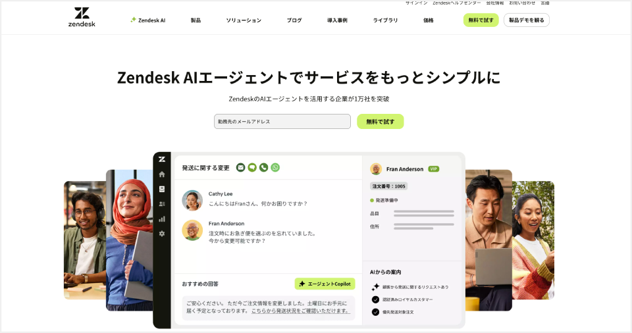Open the bar chart reporting icon
The height and width of the screenshot is (333, 632).
pyautogui.click(x=162, y=219)
